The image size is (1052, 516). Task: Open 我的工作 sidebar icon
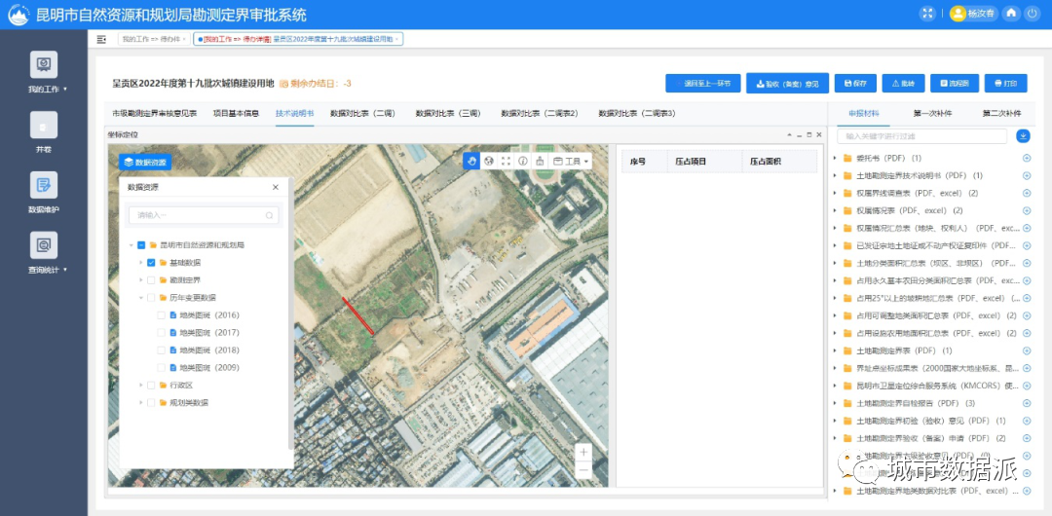click(44, 64)
